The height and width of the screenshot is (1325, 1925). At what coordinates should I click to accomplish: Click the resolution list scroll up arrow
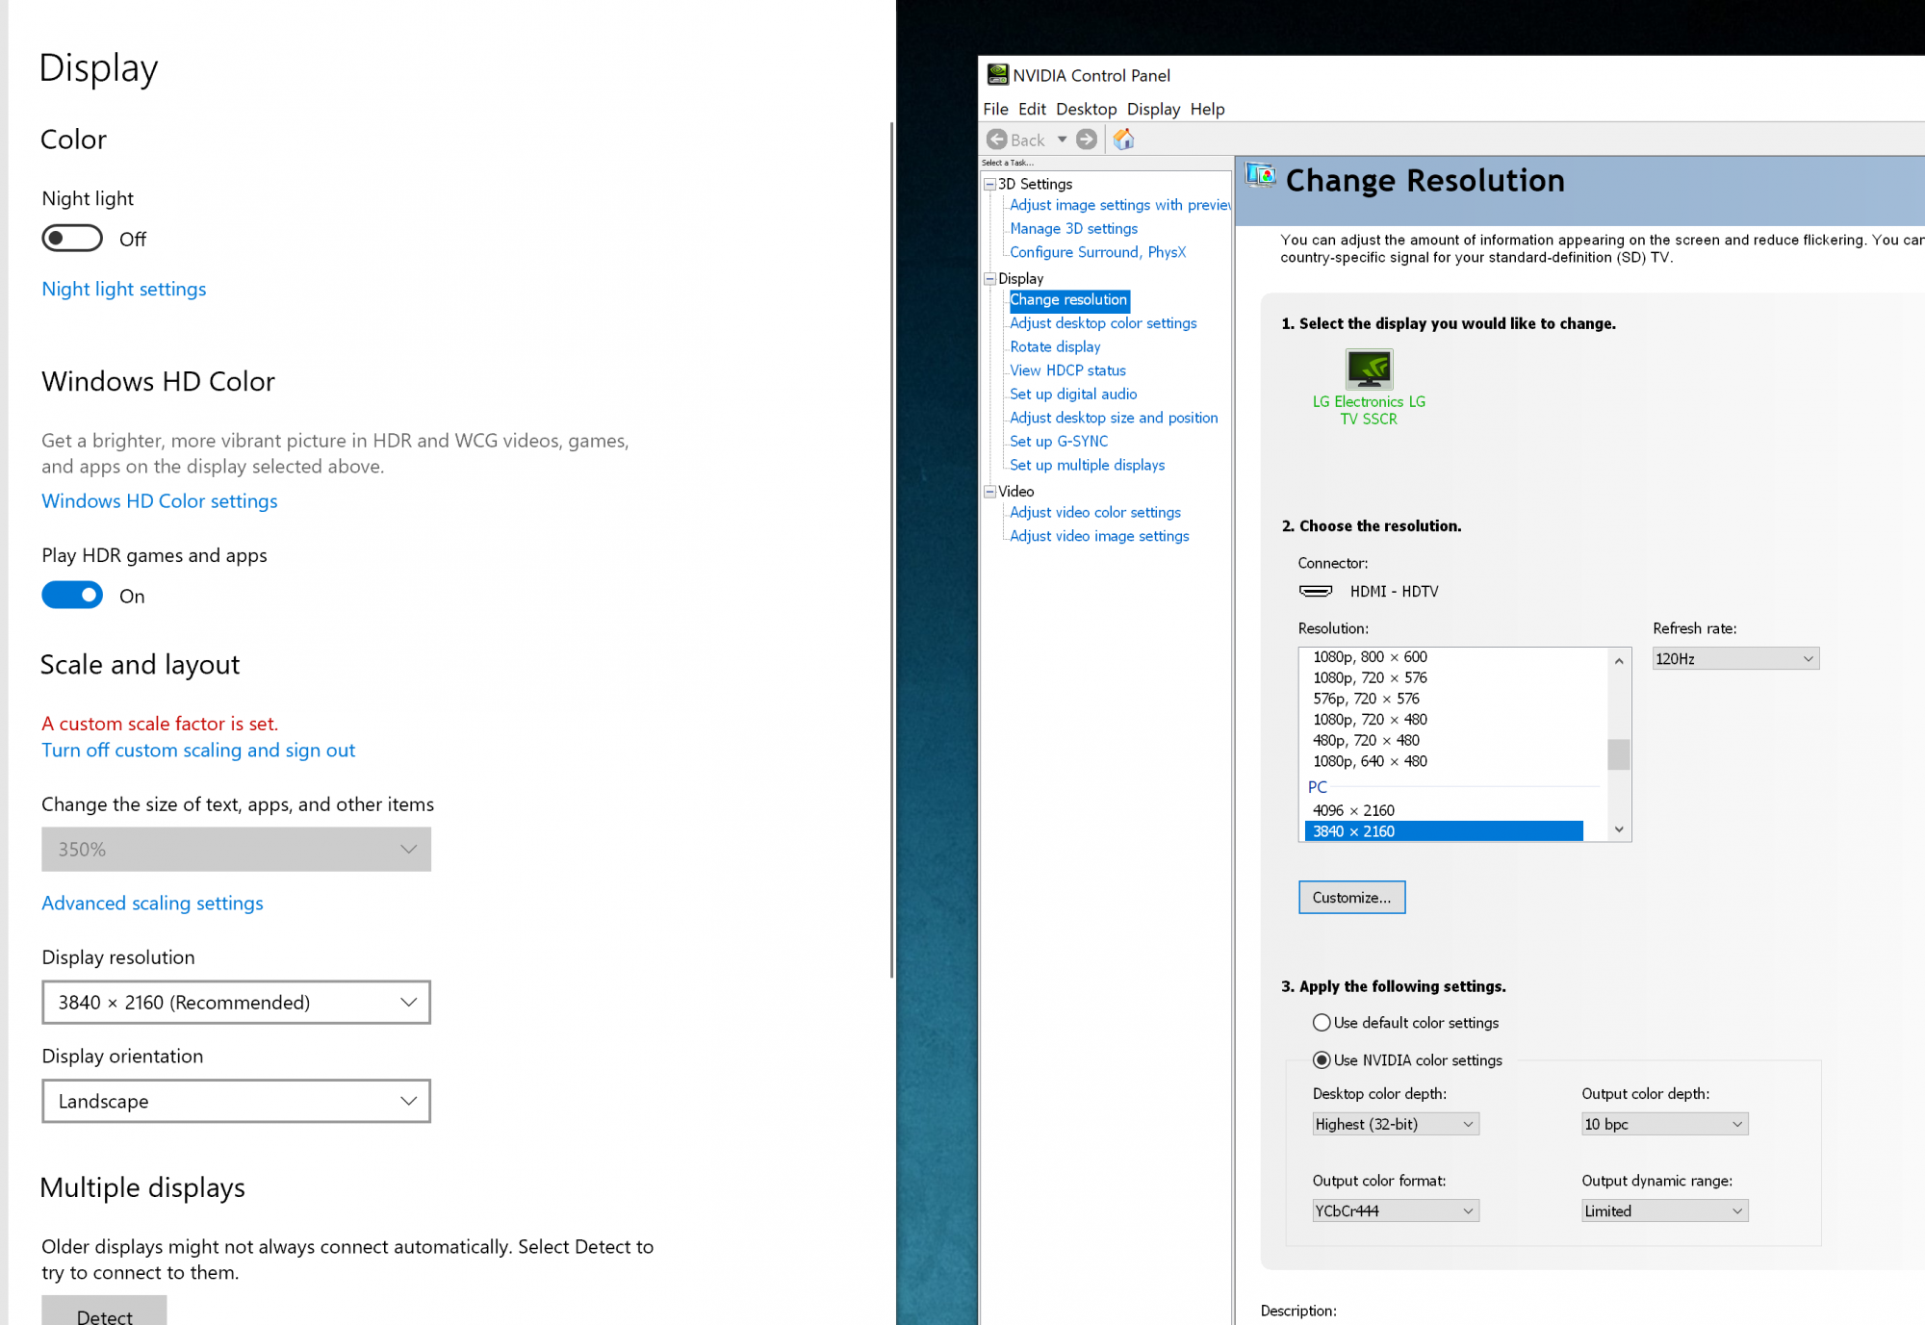coord(1619,660)
